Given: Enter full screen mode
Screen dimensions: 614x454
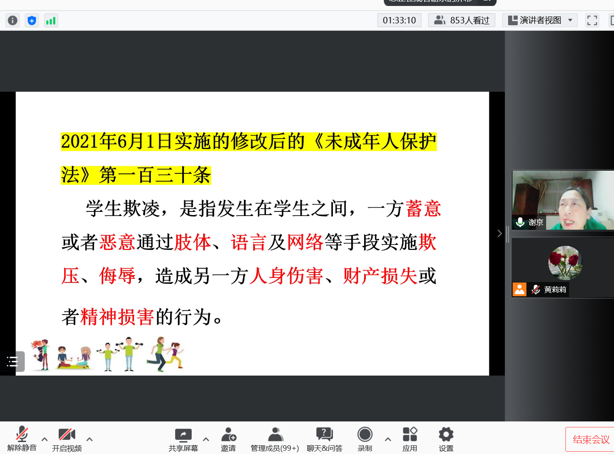Looking at the screenshot, I should pos(592,20).
